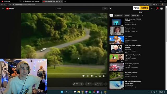Open 'Logan Paul Apologized To Me' title
The height and width of the screenshot is (94, 167).
pos(133,55)
